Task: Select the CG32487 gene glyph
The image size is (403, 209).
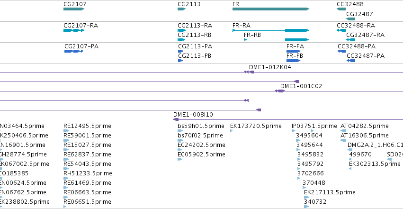Action: 350,19
